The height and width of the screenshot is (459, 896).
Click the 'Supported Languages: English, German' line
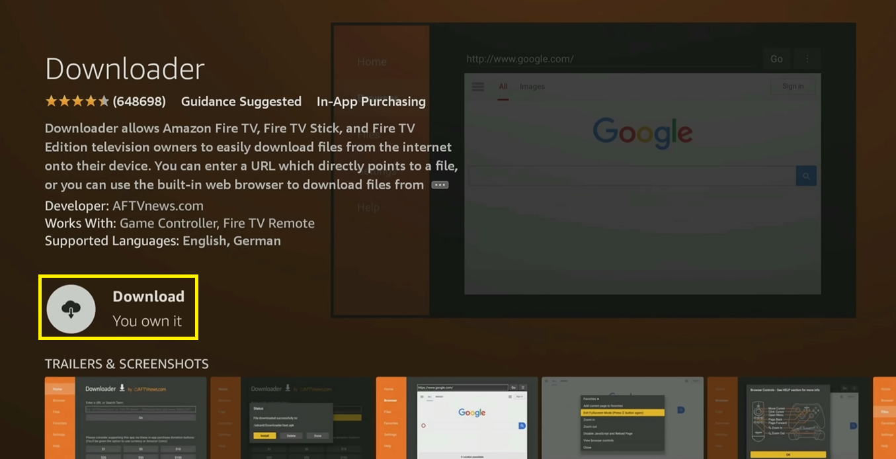click(x=163, y=241)
